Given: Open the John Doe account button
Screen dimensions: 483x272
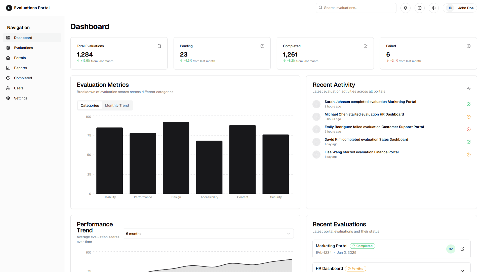Looking at the screenshot, I should click(460, 8).
